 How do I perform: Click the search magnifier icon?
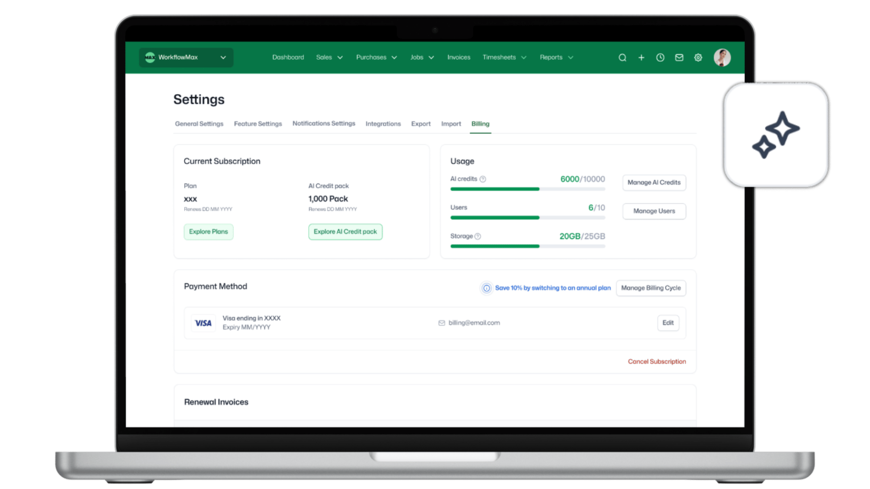[x=622, y=57]
